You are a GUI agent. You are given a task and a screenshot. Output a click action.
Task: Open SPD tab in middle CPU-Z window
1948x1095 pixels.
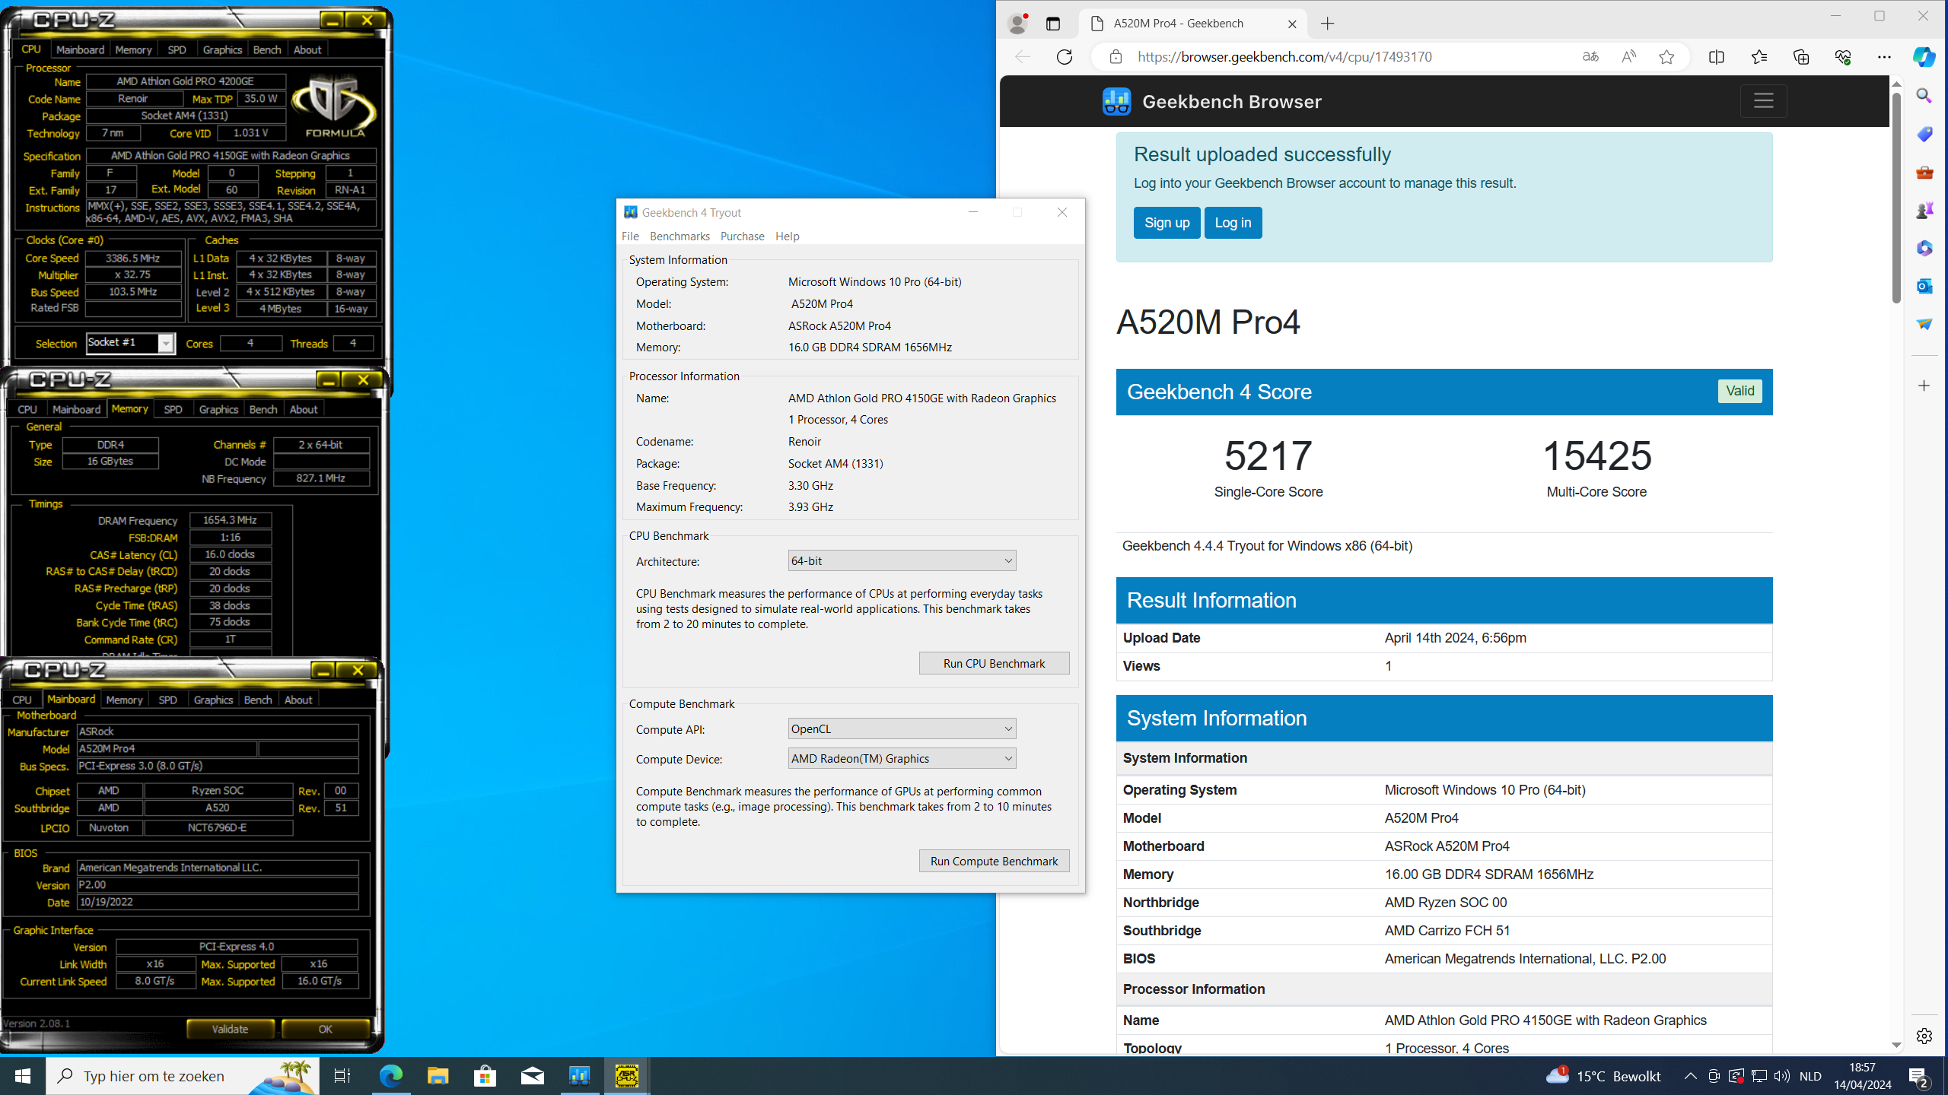[173, 409]
